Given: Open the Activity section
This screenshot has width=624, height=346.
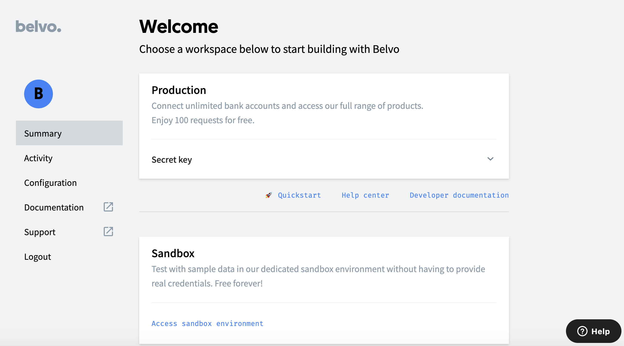Looking at the screenshot, I should (x=38, y=158).
